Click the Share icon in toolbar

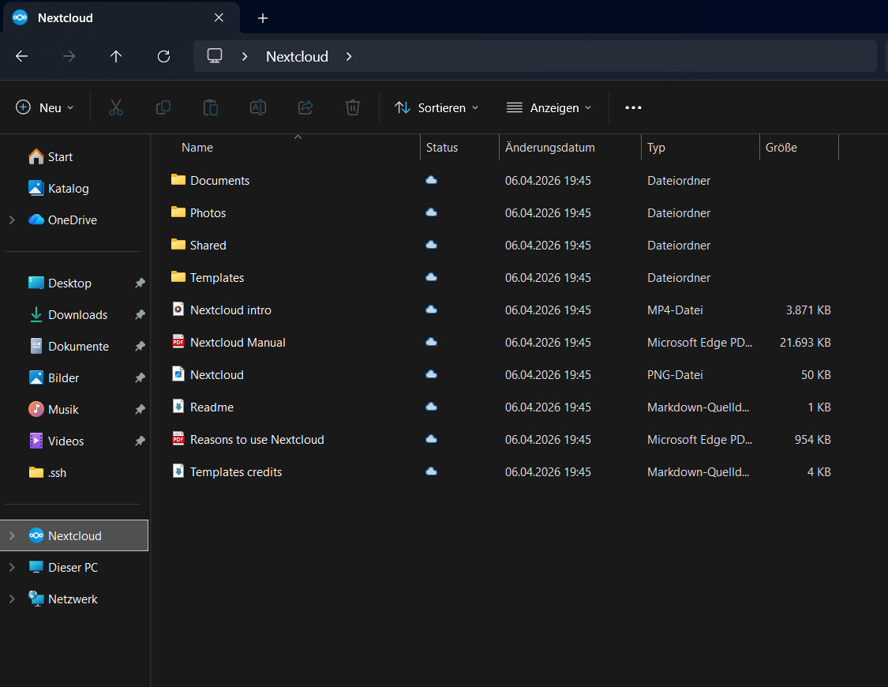(305, 107)
